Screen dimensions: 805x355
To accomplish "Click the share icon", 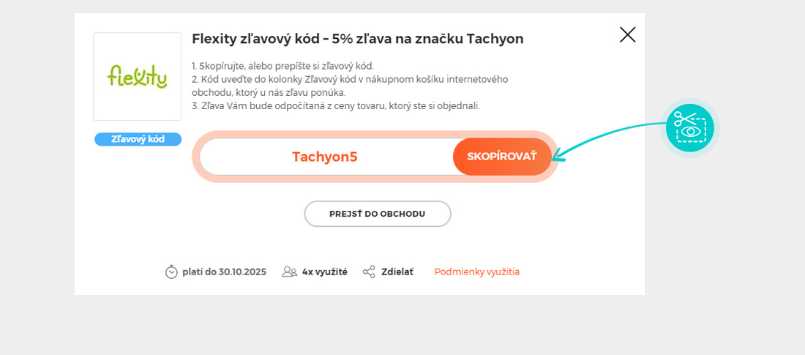I will click(369, 272).
